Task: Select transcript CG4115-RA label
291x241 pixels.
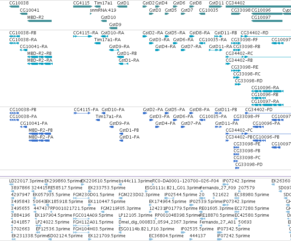Action: [x=85, y=33]
